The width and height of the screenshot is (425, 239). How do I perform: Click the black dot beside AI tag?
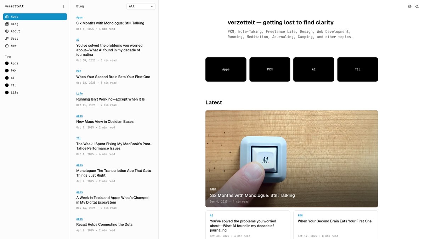[x=7, y=78]
